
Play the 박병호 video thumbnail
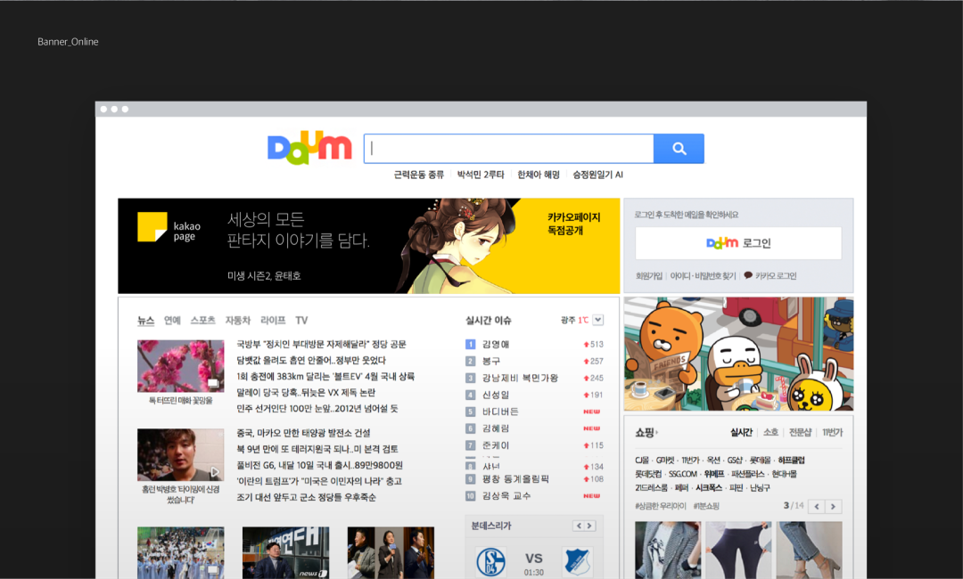pos(180,454)
